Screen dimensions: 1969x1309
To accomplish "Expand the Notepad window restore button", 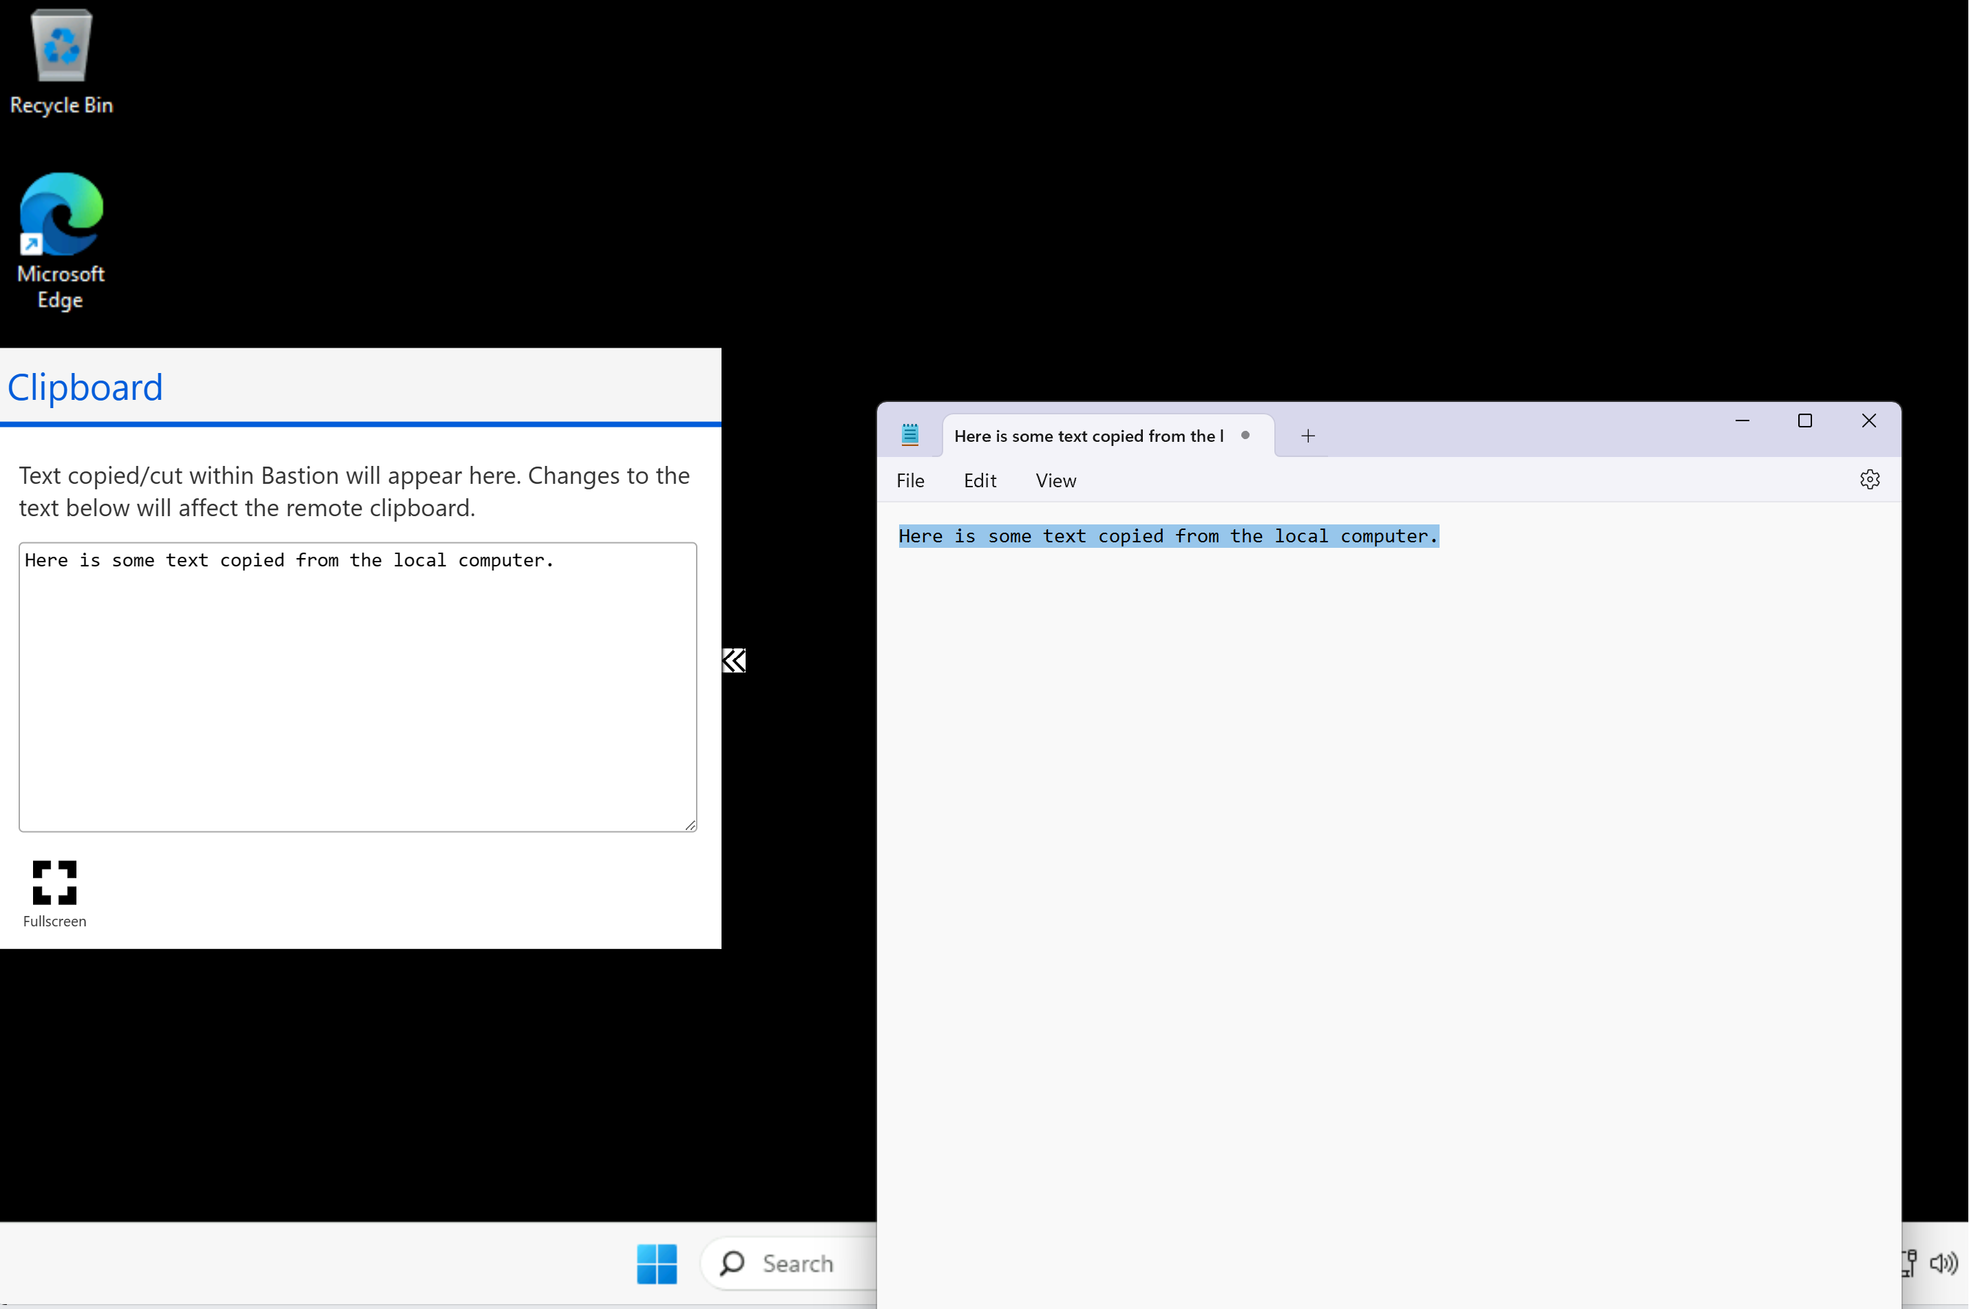I will [1805, 422].
